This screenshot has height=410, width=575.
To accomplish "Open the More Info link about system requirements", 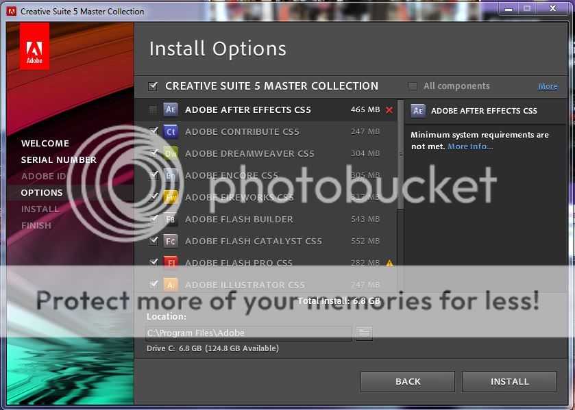I will [x=470, y=146].
